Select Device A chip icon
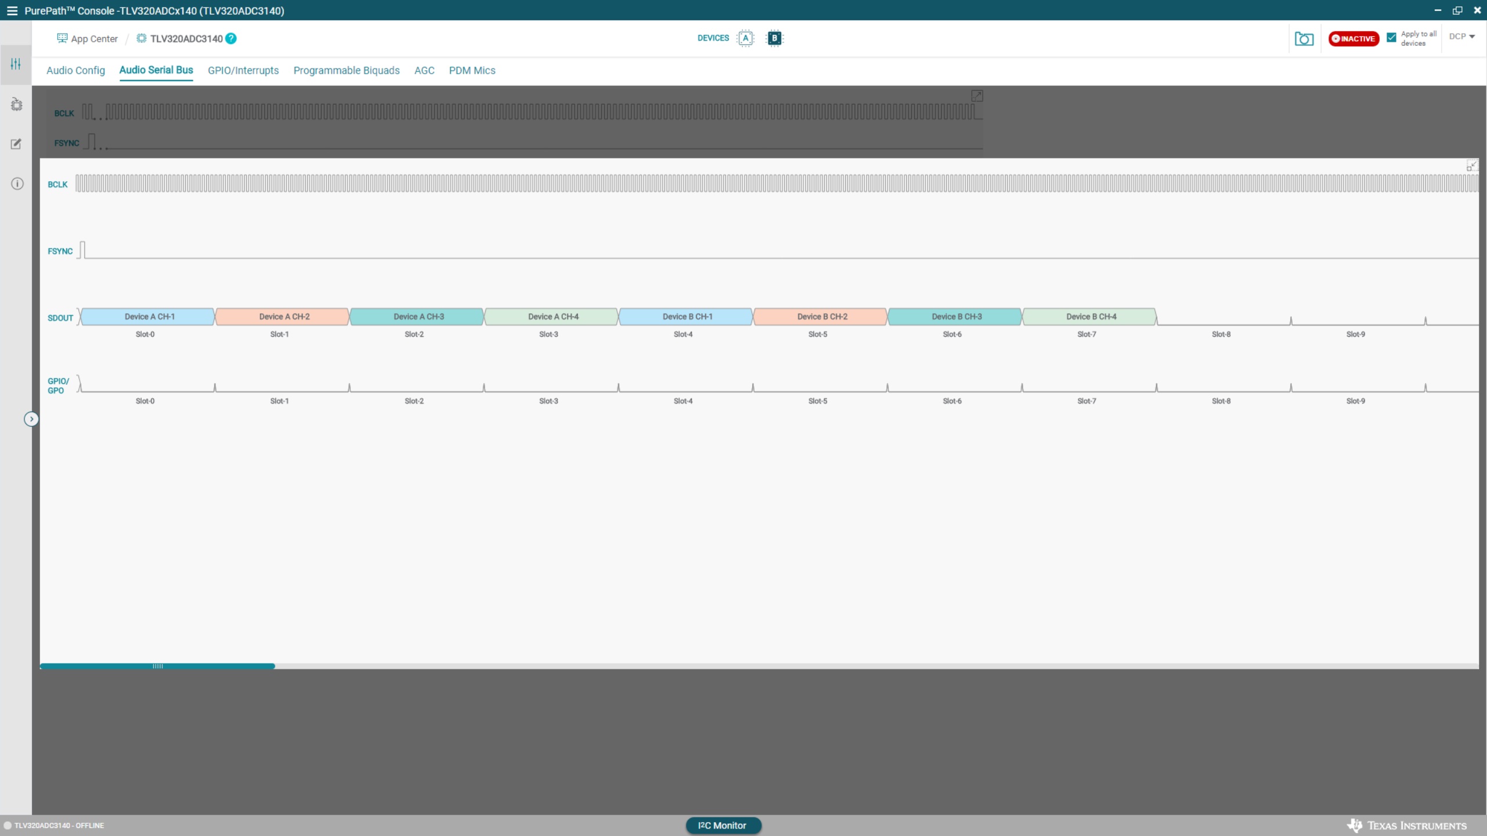The image size is (1487, 836). 745,38
